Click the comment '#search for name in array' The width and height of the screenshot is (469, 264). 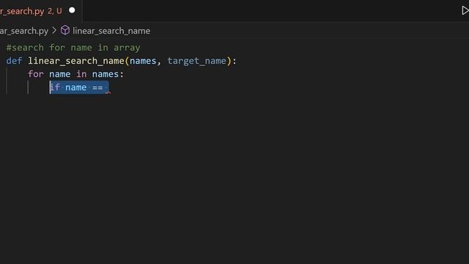coord(73,48)
